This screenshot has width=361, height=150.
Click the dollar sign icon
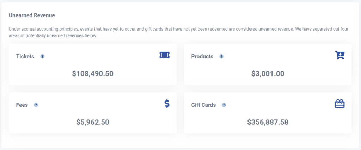(167, 104)
